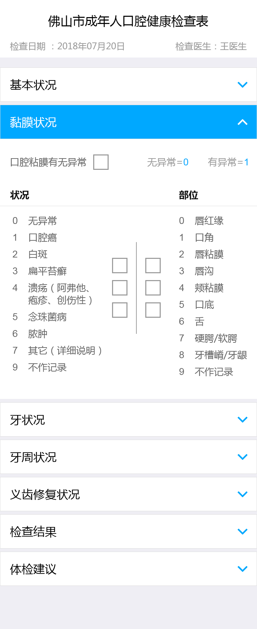Viewport: 257px width, 629px height.
Task: Click the 牙周状况 chevron icon
Action: [x=242, y=457]
